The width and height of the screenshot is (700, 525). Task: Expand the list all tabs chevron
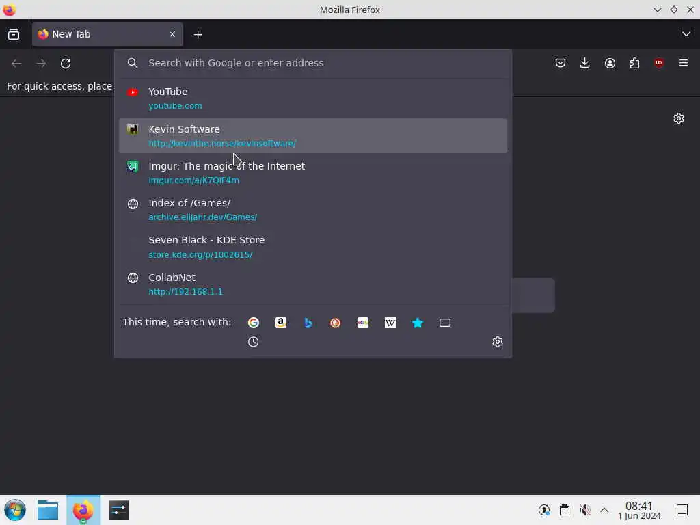point(686,34)
